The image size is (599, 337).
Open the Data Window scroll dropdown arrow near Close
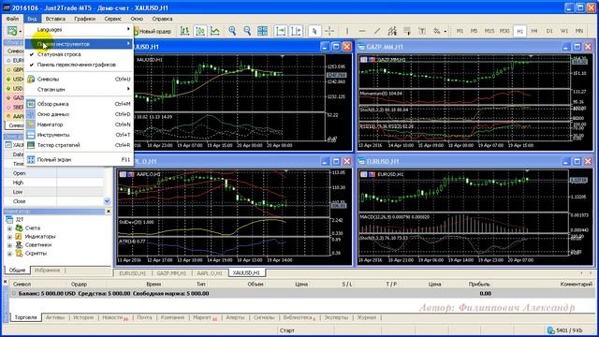[x=107, y=201]
